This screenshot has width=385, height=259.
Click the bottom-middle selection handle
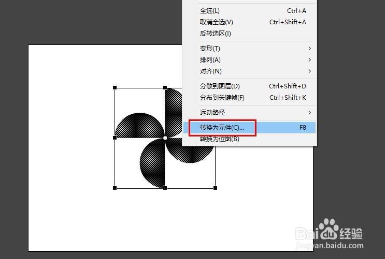165,188
